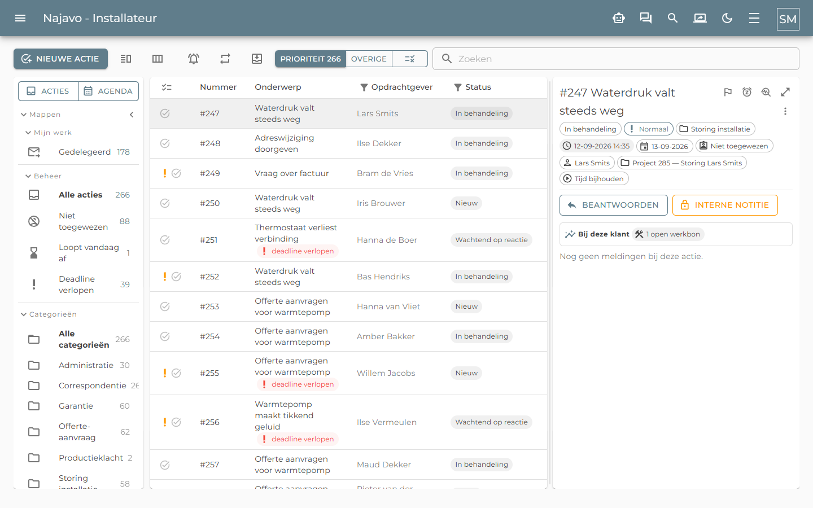Click the NIEUWE ACTIE button
This screenshot has width=813, height=508.
(60, 59)
